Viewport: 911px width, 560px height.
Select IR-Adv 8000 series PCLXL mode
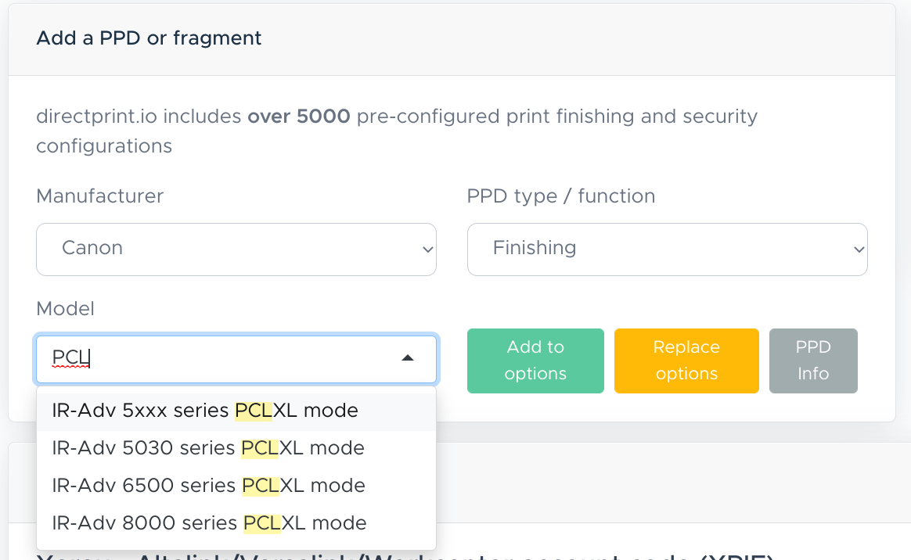click(x=208, y=522)
